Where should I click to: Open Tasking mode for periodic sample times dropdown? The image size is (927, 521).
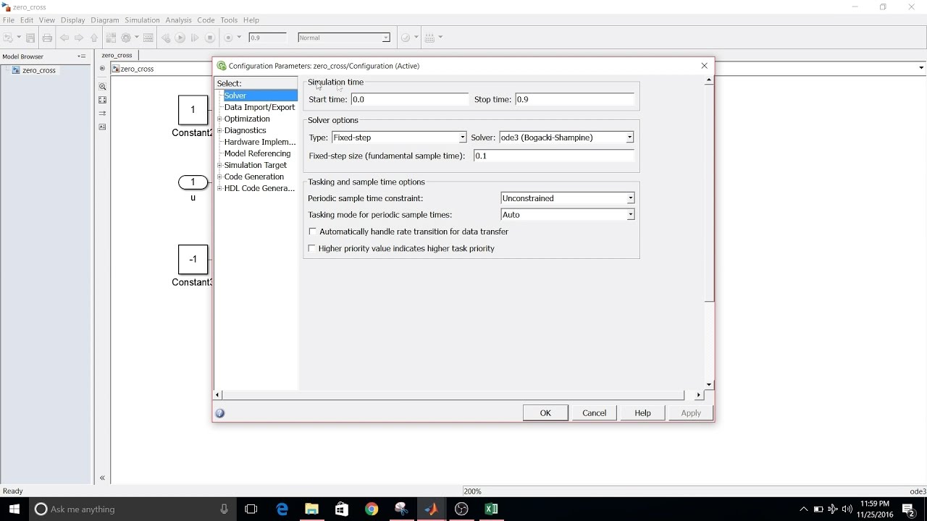click(x=568, y=215)
